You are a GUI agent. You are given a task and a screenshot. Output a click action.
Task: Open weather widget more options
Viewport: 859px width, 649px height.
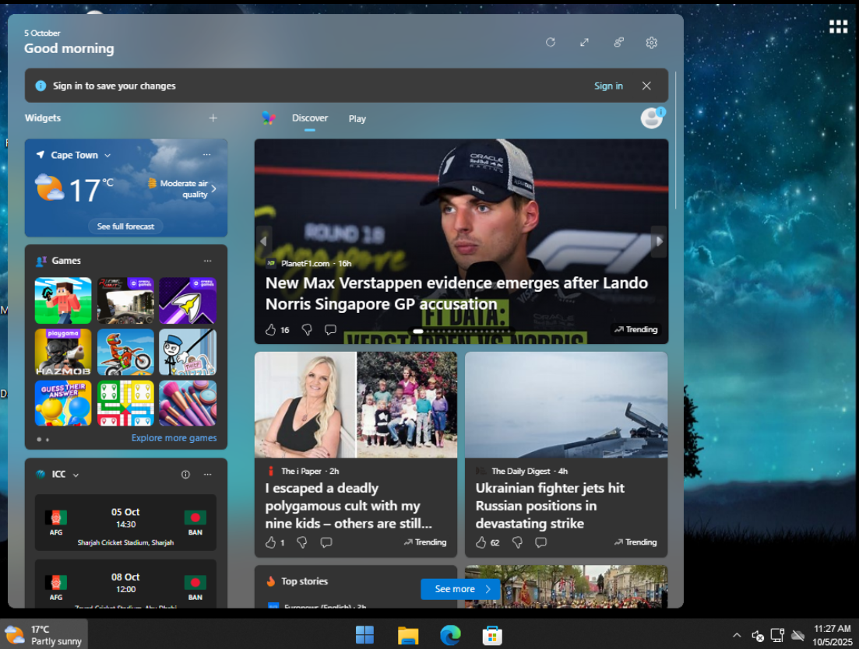[x=206, y=155]
